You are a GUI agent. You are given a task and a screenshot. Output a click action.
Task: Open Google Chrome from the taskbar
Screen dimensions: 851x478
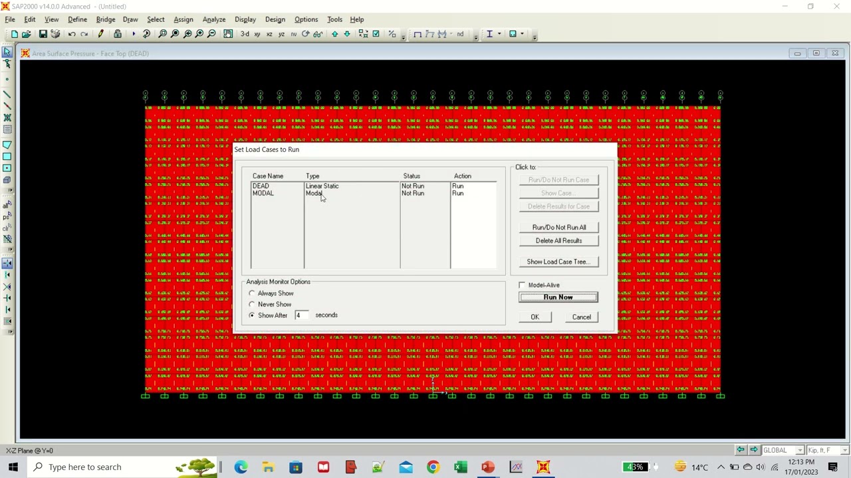(433, 467)
